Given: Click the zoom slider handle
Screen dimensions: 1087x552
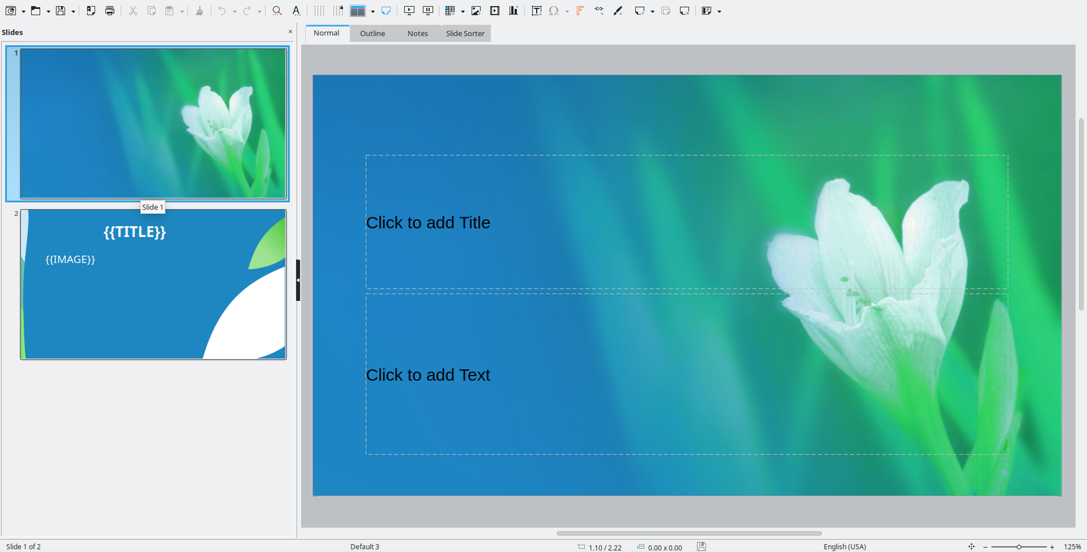Looking at the screenshot, I should click(1018, 547).
